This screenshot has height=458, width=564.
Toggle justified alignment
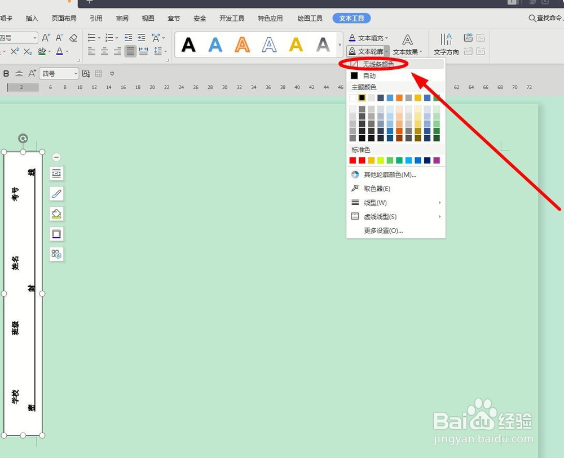pos(130,51)
